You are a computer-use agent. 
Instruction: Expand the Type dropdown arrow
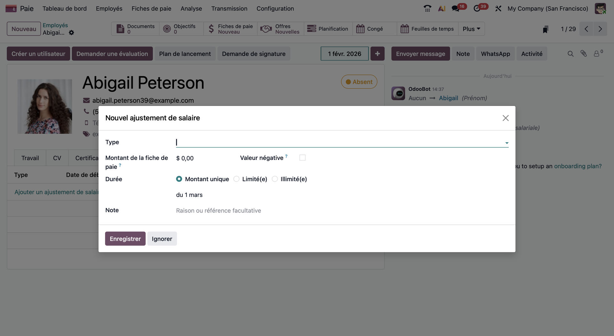[507, 143]
